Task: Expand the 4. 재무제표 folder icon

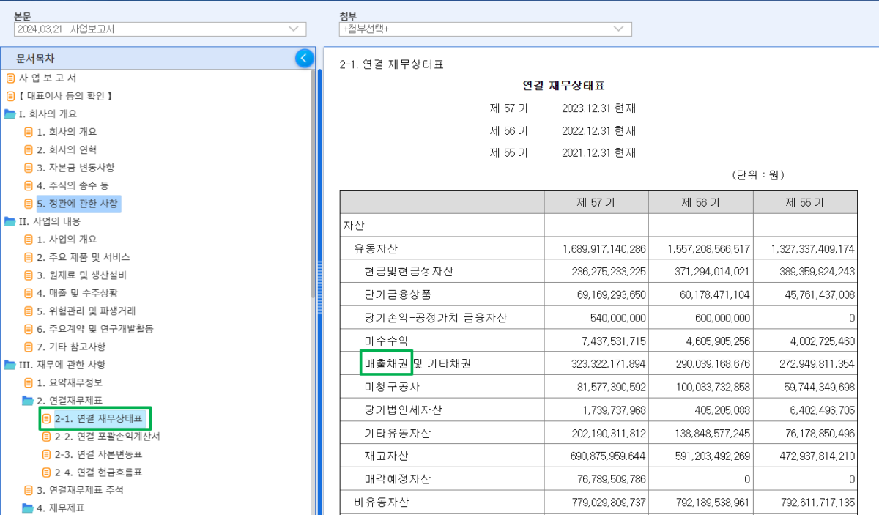Action: point(28,508)
